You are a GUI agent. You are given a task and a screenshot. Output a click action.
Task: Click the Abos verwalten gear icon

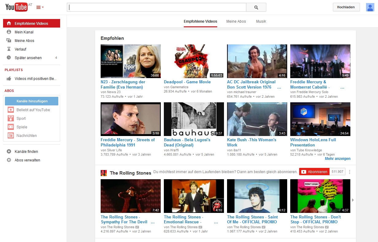click(9, 160)
